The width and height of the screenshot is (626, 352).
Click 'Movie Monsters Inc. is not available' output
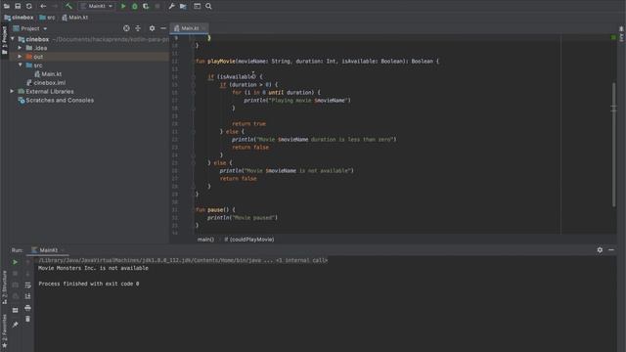tap(93, 268)
